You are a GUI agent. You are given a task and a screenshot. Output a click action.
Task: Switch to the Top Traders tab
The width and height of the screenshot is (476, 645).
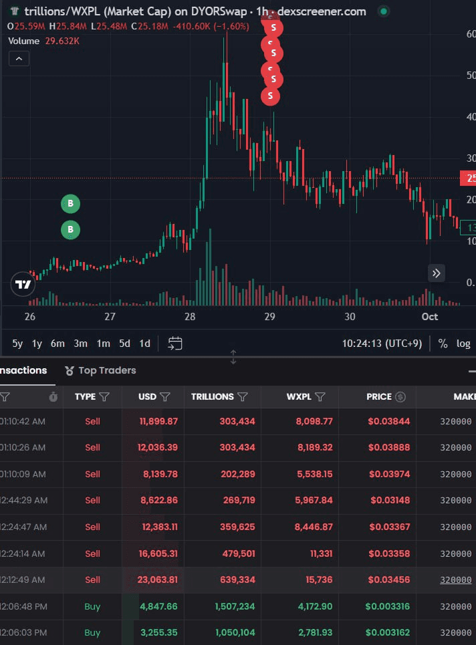(100, 370)
